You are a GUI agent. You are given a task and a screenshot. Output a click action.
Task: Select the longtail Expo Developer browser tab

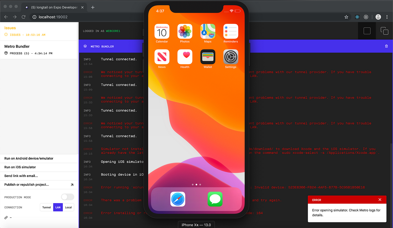(54, 7)
